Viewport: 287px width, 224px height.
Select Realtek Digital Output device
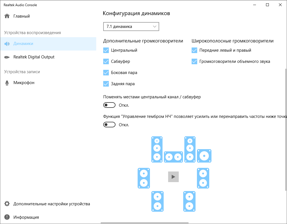(34, 57)
